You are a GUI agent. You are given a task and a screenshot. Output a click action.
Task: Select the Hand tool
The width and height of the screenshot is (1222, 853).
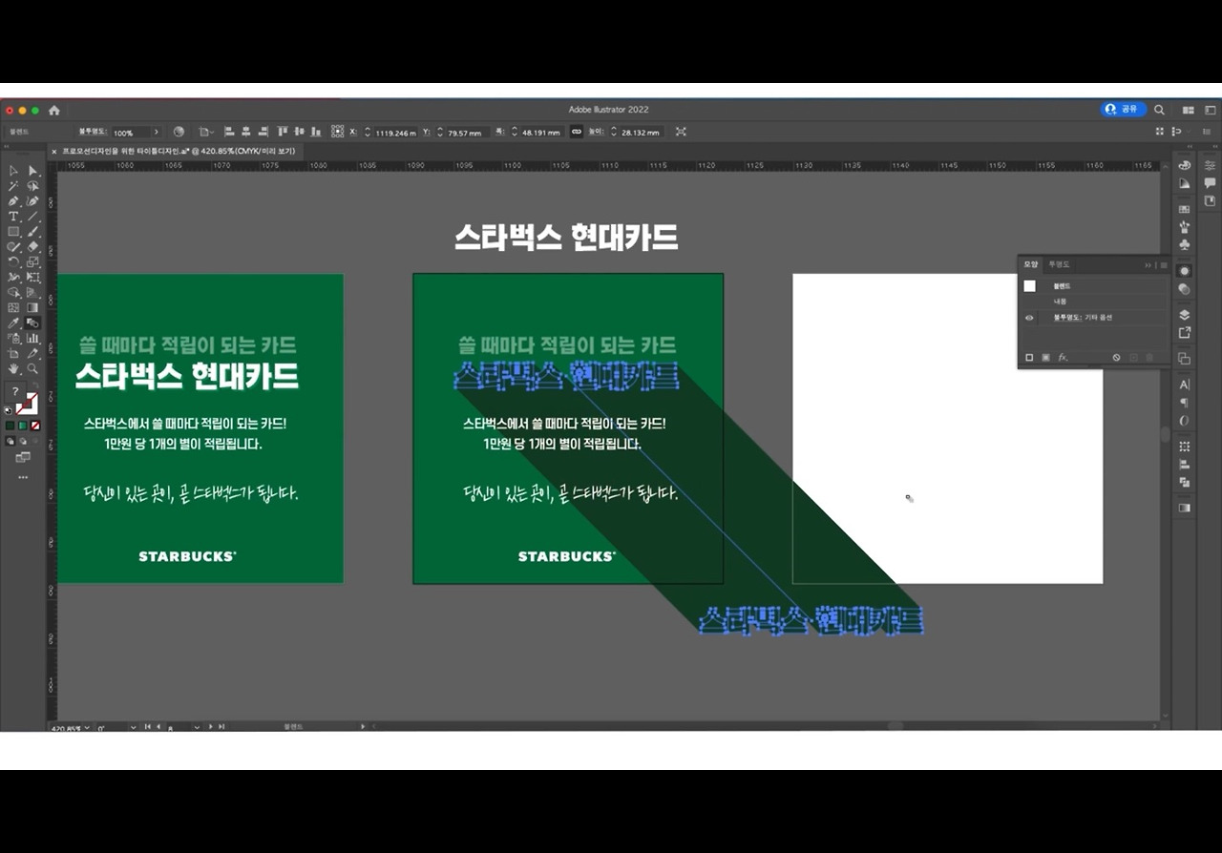(x=13, y=368)
